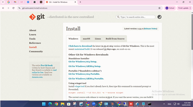Download Git for Windows/x64 Setup
Screen dimensions: 193x107
tap(82, 61)
